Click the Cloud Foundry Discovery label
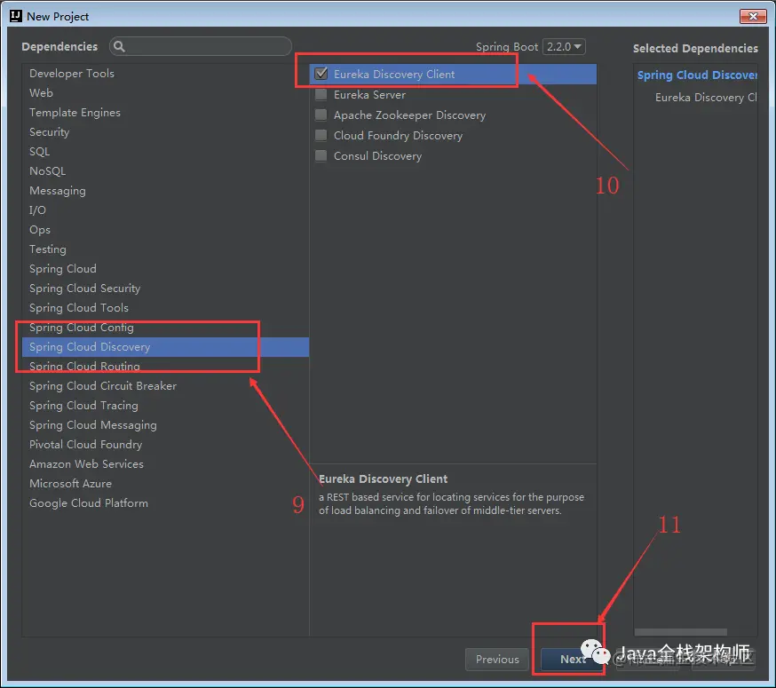The width and height of the screenshot is (776, 688). click(x=399, y=136)
